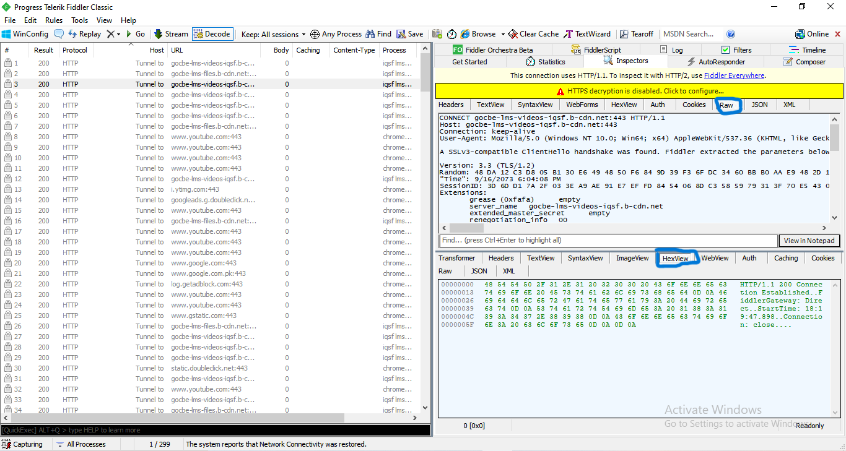Click the HTTPS decryption disabled warning bar

639,91
